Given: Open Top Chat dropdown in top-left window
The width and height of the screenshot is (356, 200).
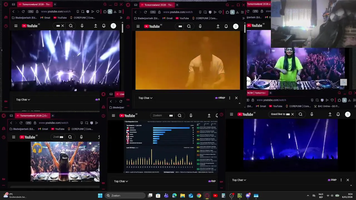Looking at the screenshot, I should (x=23, y=100).
